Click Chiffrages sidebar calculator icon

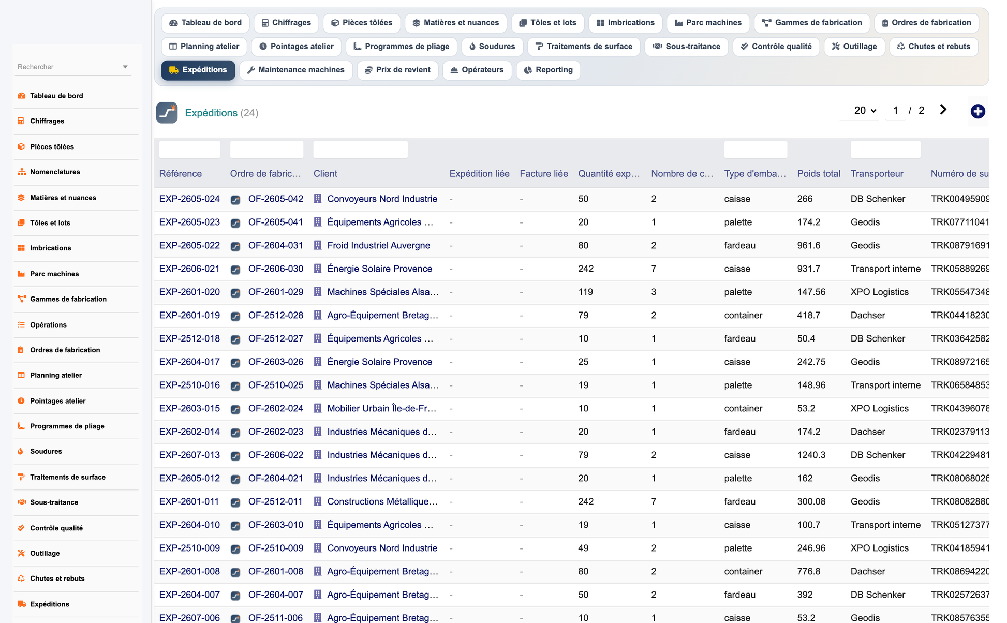[21, 121]
